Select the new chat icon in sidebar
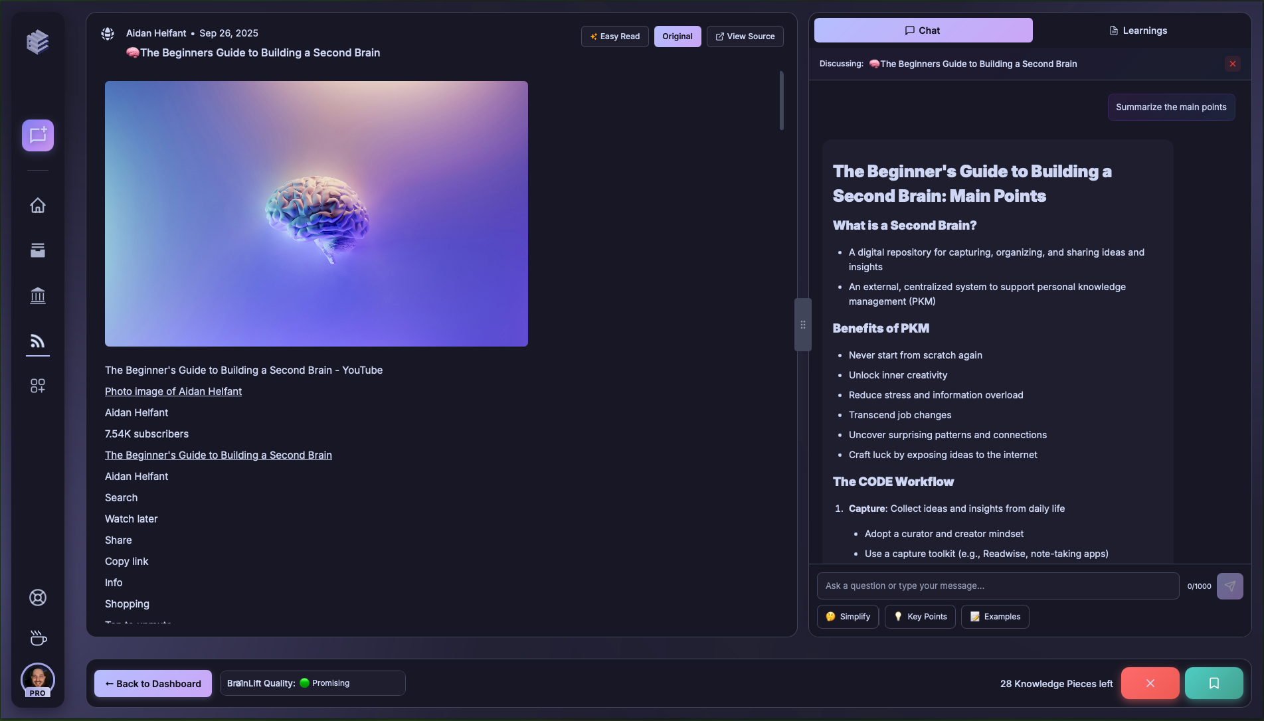Viewport: 1264px width, 721px height. coord(38,135)
